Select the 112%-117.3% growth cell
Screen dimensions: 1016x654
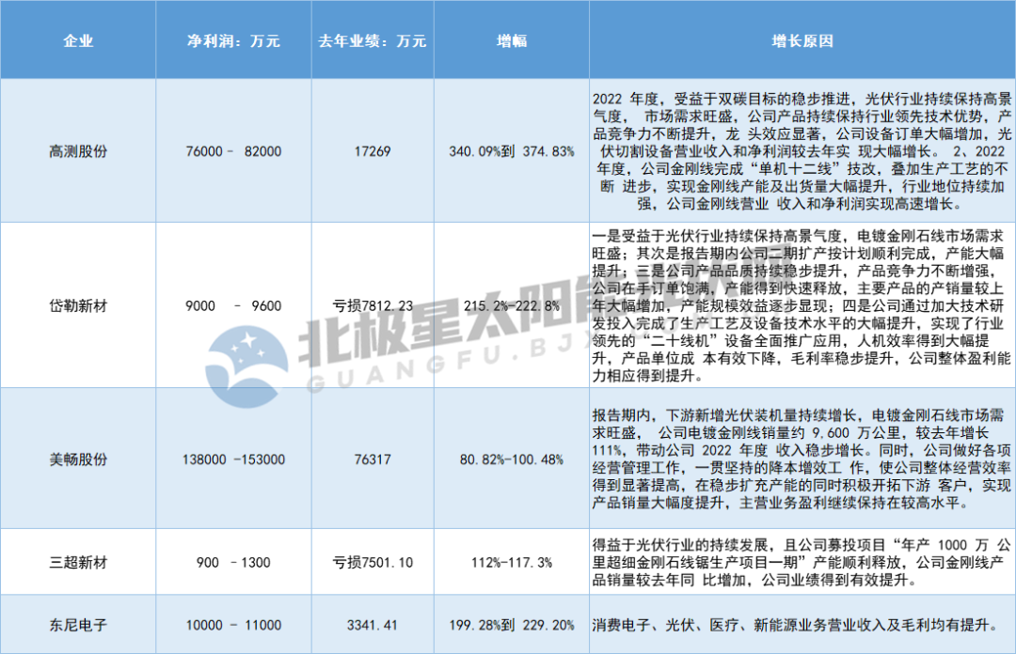(511, 562)
